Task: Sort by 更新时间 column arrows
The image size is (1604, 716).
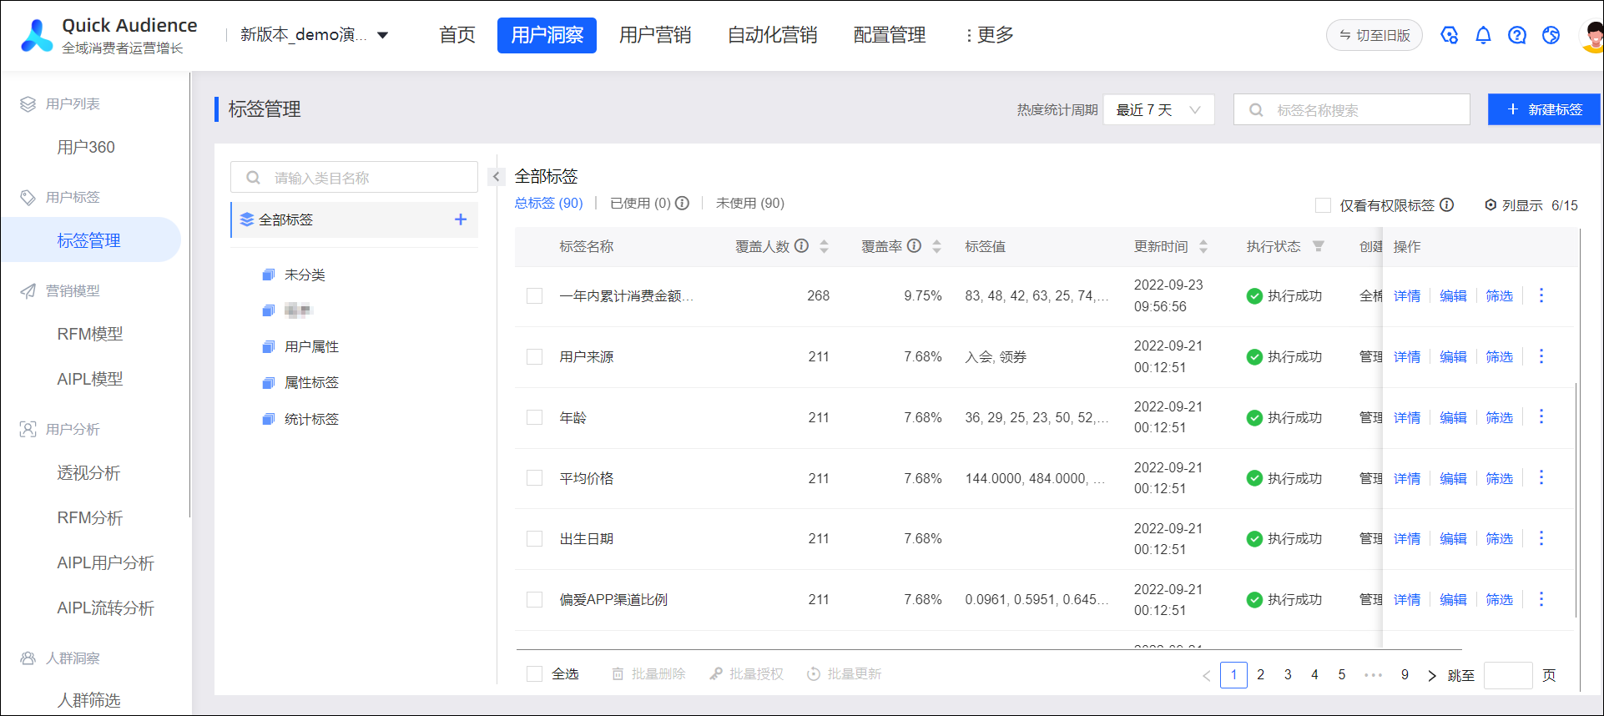Action: pos(1203,246)
